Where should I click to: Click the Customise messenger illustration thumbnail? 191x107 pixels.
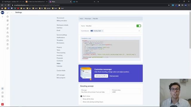click(86, 73)
